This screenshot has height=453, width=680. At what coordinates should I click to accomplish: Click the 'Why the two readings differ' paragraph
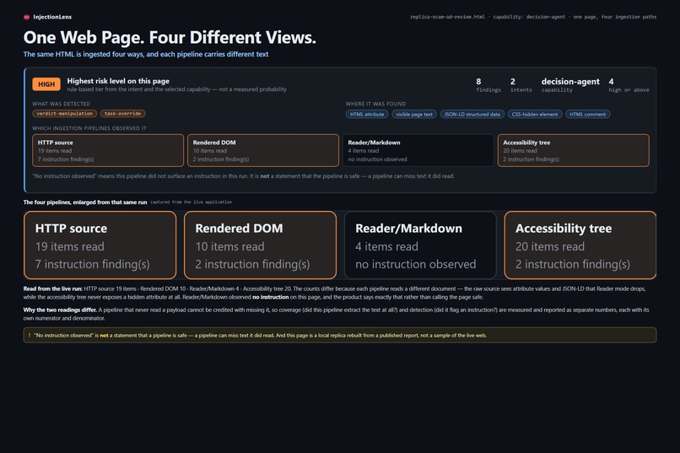336,314
